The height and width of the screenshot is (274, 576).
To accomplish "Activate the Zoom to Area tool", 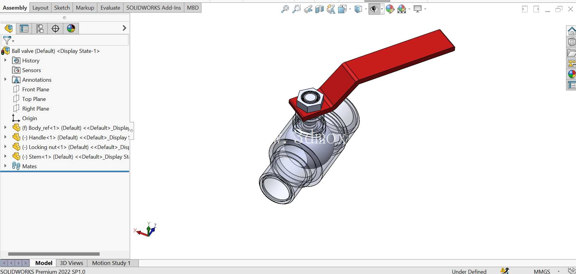I will tap(297, 9).
